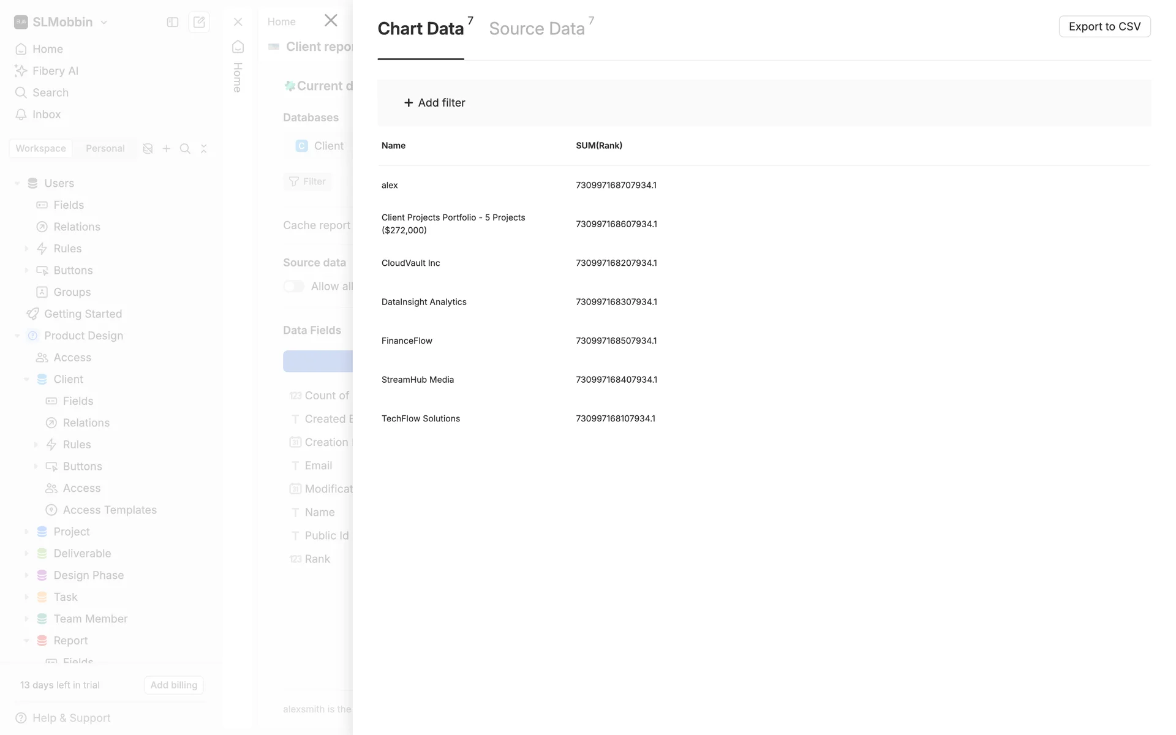This screenshot has width=1176, height=735.
Task: Toggle the Allow all source data switch
Action: pos(294,287)
